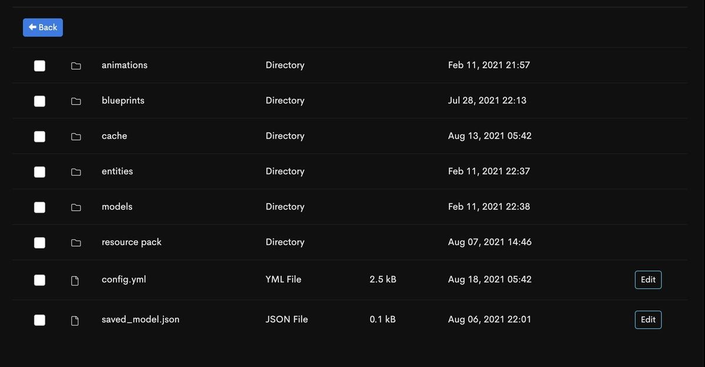
Task: Open the blueprints directory name
Action: (123, 101)
